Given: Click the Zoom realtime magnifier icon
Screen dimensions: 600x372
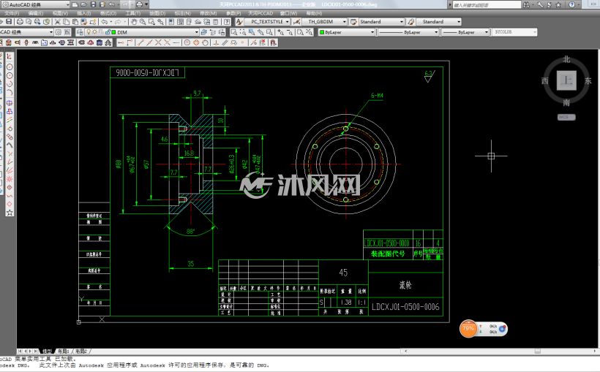Looking at the screenshot, I should [143, 22].
